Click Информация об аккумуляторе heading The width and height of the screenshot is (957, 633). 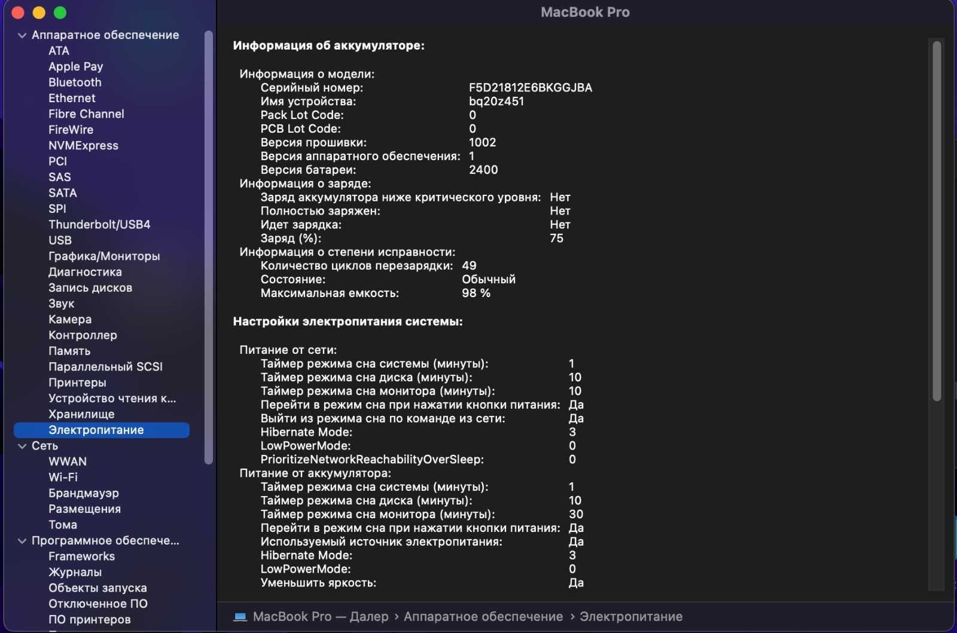click(x=328, y=46)
